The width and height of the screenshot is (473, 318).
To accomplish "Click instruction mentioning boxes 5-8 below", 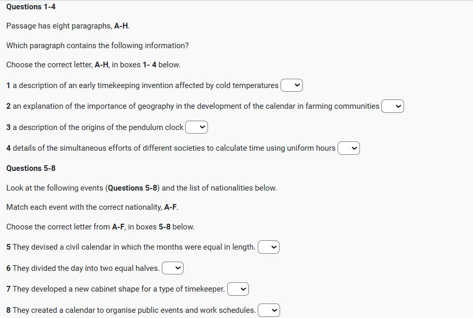I will click(x=101, y=227).
